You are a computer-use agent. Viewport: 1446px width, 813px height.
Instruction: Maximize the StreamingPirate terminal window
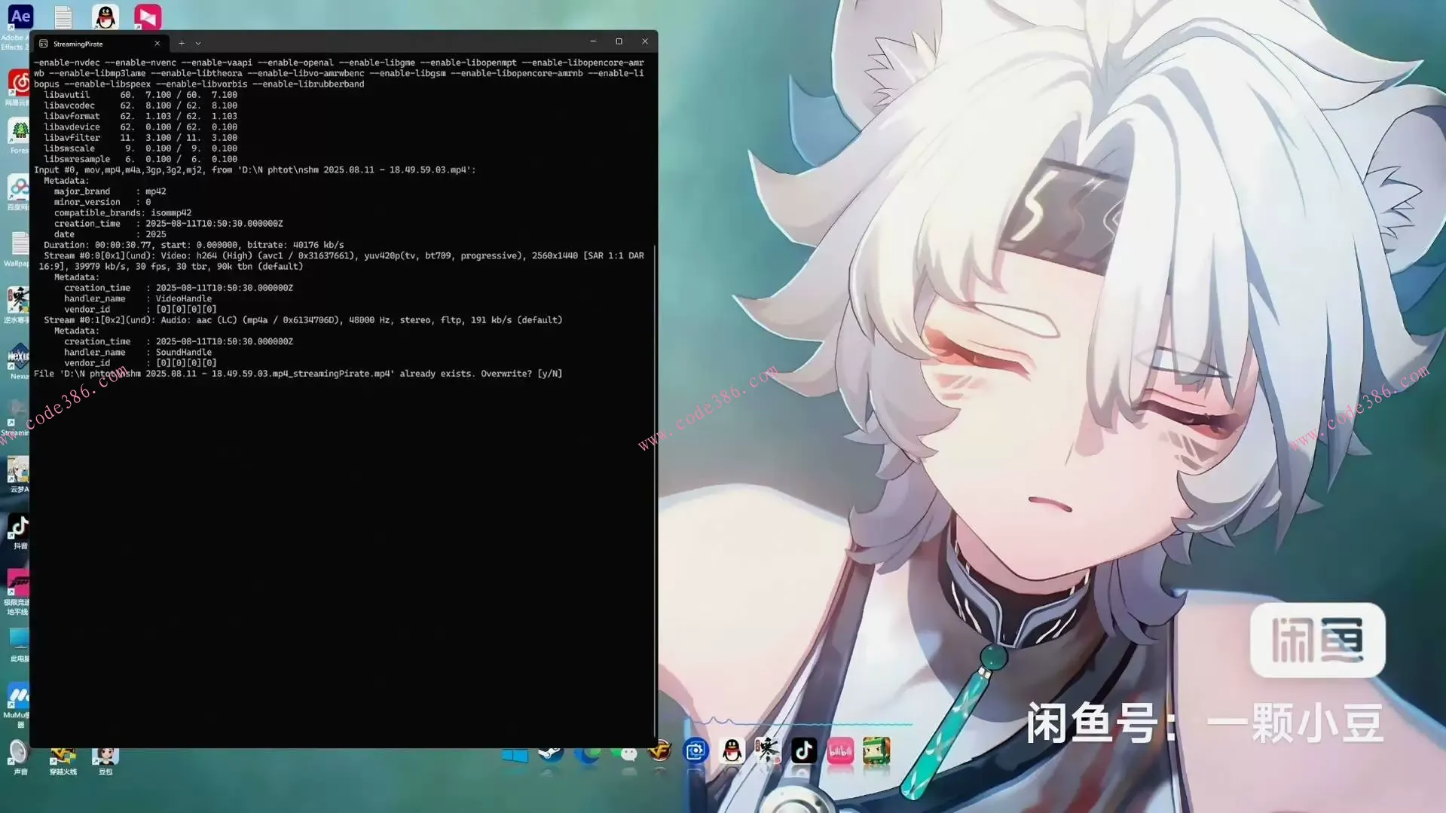point(619,41)
